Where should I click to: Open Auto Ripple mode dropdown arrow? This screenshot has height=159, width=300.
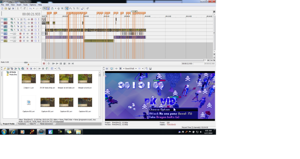click(x=56, y=8)
